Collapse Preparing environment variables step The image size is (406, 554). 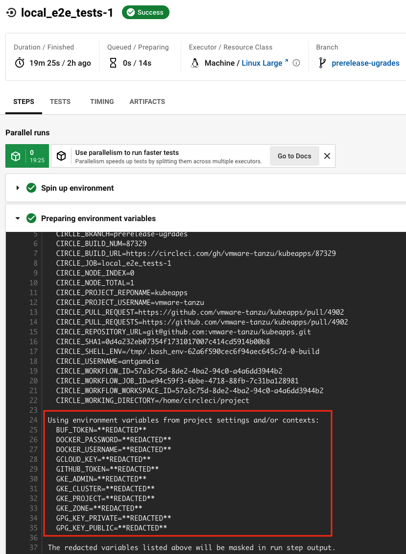[18, 218]
